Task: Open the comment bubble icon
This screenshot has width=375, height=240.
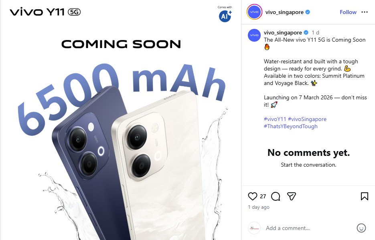Action: [x=276, y=196]
